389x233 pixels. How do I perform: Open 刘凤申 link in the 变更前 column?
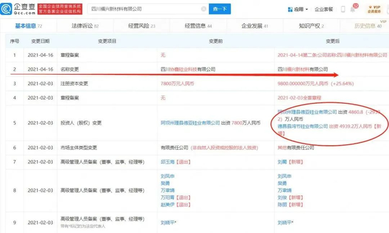point(168,176)
